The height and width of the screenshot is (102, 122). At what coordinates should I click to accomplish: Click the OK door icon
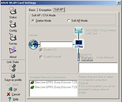[11, 89]
